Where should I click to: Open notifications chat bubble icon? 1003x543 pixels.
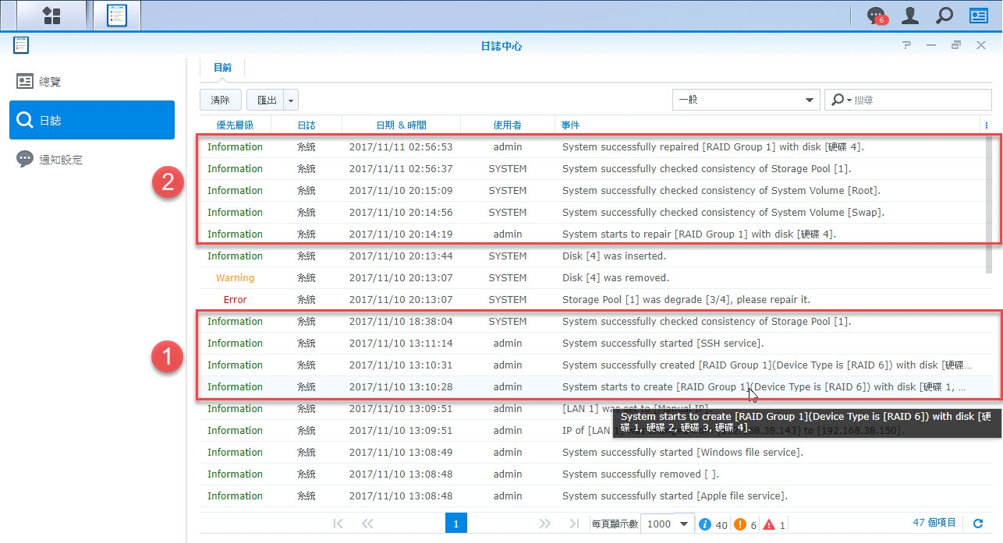pyautogui.click(x=877, y=16)
